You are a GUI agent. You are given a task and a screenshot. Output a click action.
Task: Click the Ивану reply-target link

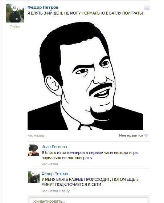point(65,191)
